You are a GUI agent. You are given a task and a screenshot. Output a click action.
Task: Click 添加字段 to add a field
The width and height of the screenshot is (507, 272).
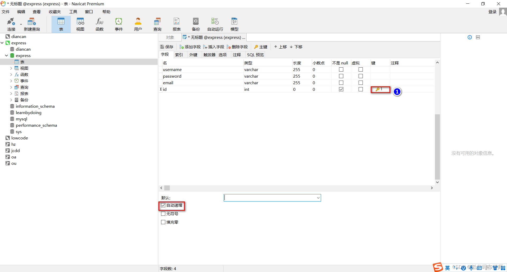(x=190, y=47)
